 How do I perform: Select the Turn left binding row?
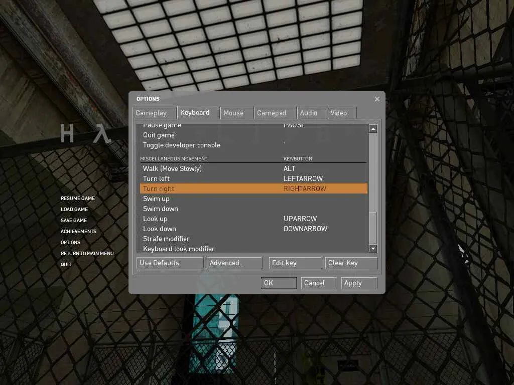coord(253,179)
